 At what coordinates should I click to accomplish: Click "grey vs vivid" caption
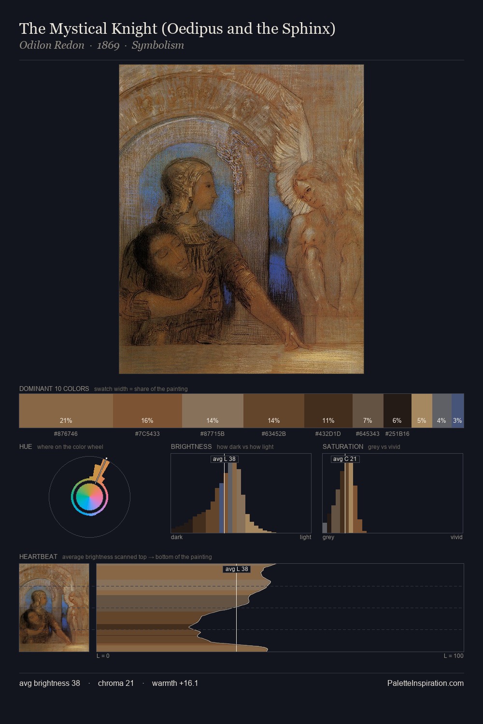click(x=384, y=447)
